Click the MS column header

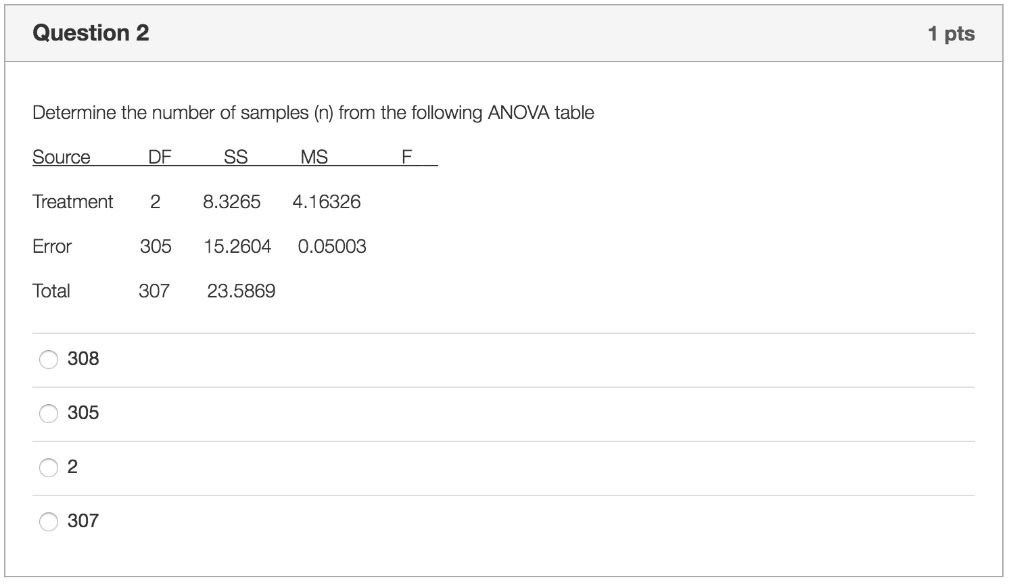click(313, 156)
